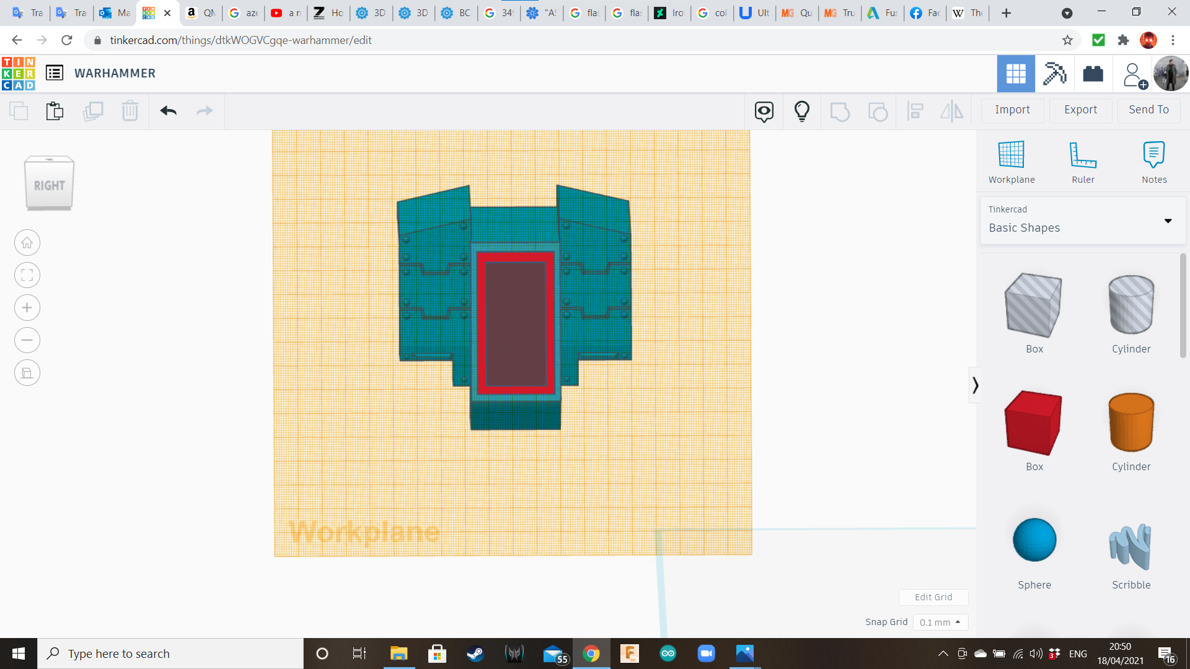Click the Undo arrow
This screenshot has height=669, width=1190.
click(168, 111)
